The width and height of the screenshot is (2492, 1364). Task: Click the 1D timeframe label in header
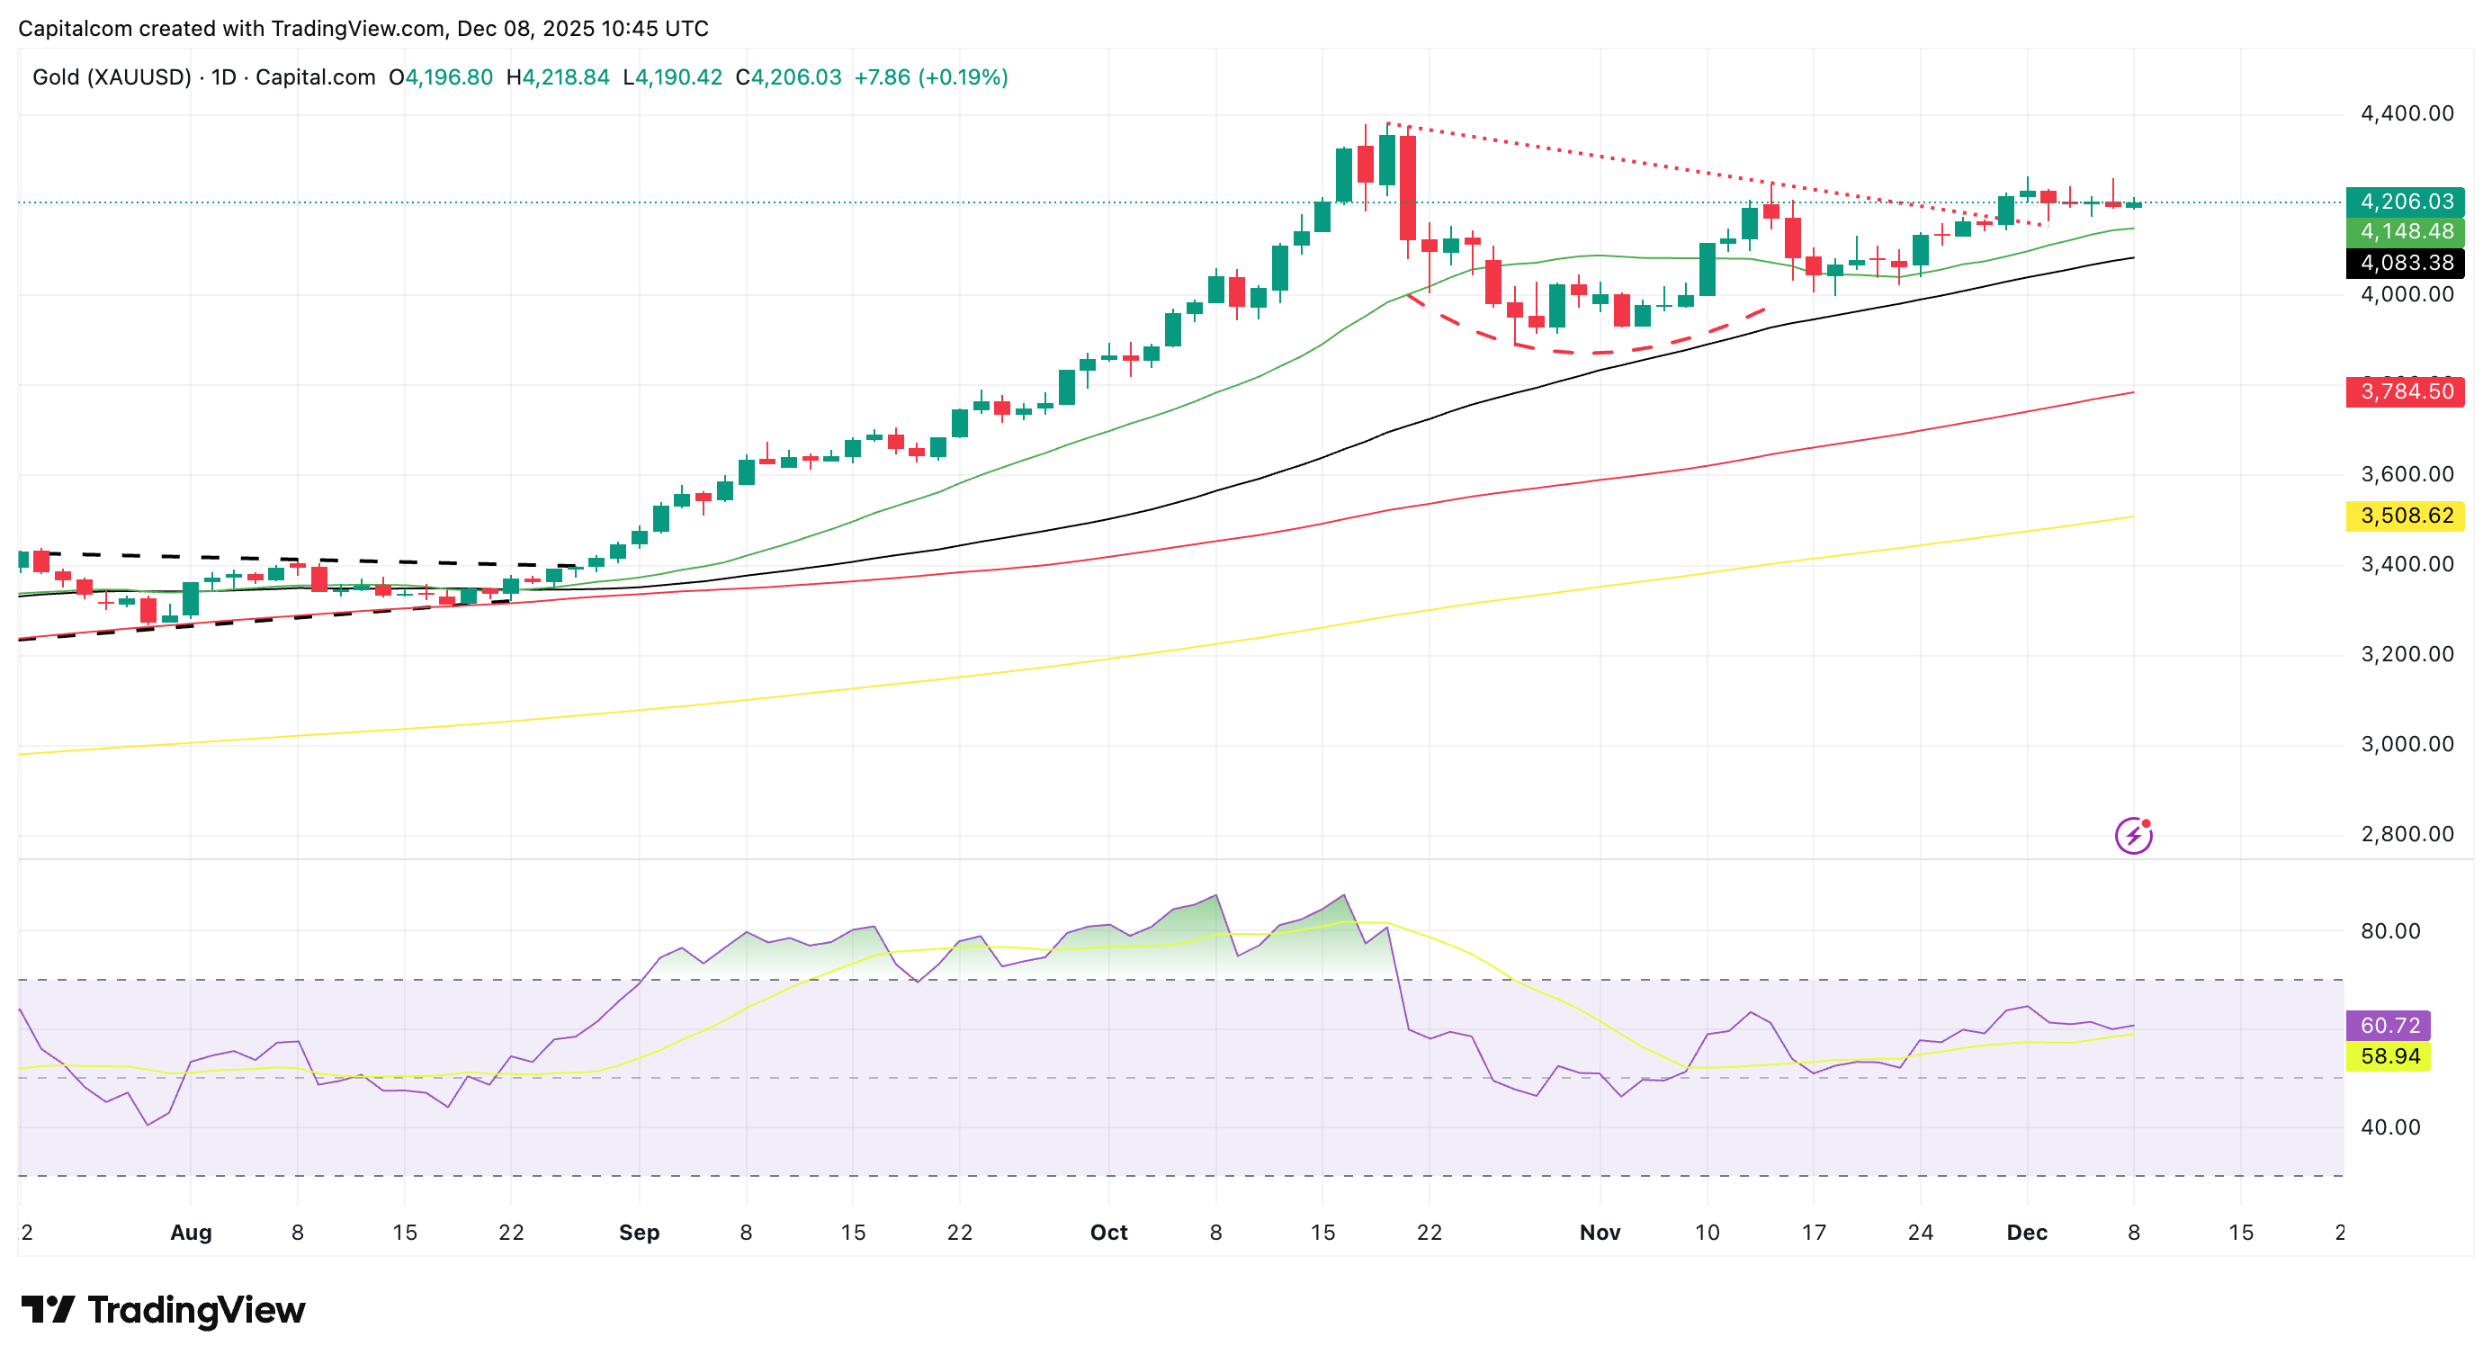(x=223, y=77)
